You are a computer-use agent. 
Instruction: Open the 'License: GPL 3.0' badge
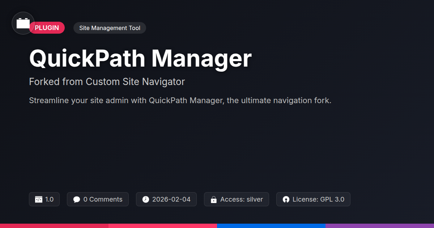coord(313,199)
